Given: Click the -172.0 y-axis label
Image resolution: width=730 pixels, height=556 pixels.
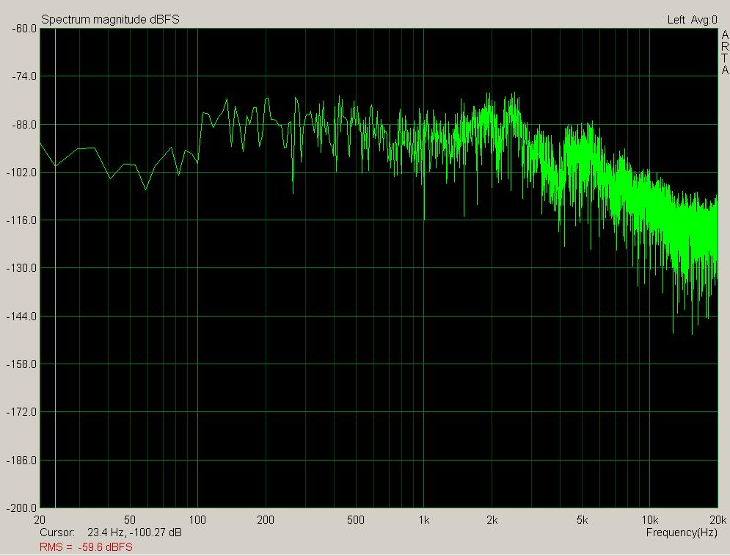Looking at the screenshot, I should click(x=21, y=413).
